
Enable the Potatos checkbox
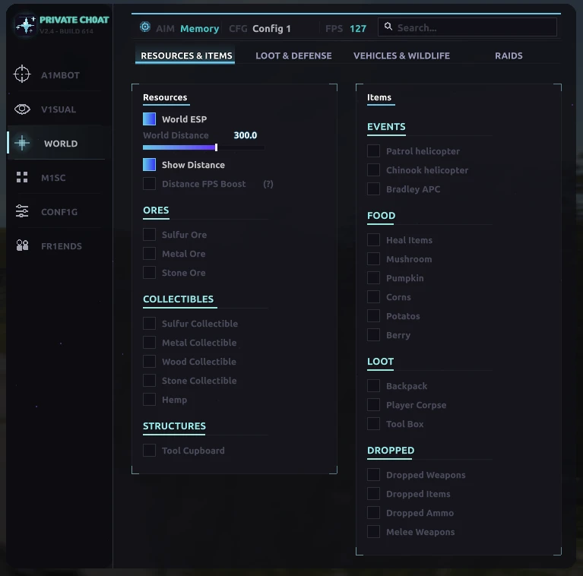pyautogui.click(x=374, y=315)
